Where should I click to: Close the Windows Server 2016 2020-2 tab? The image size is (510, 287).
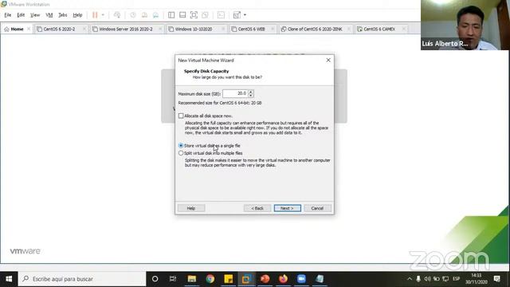[x=160, y=29]
